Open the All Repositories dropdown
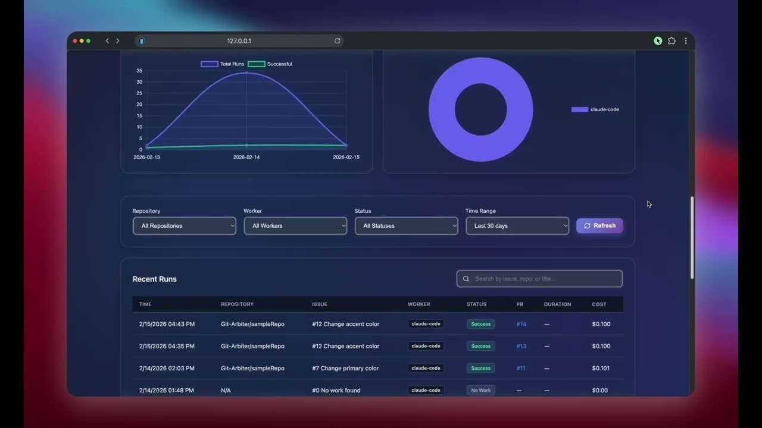 pyautogui.click(x=184, y=225)
